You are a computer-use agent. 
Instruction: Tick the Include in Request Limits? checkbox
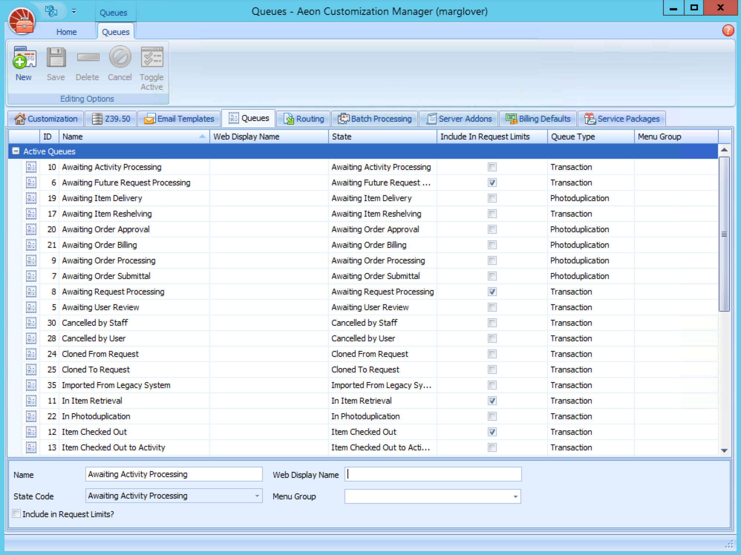pos(17,514)
